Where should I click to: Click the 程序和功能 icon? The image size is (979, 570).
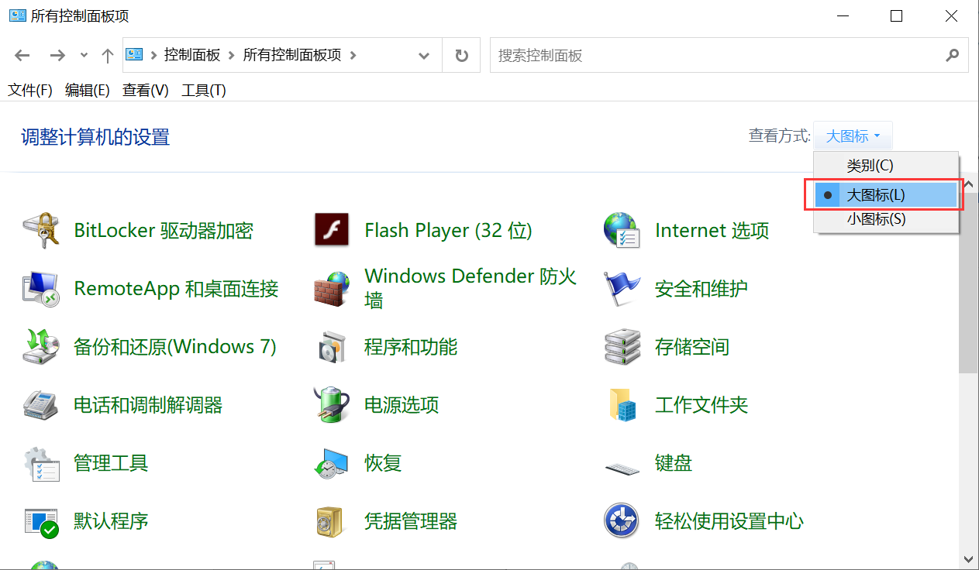(332, 346)
